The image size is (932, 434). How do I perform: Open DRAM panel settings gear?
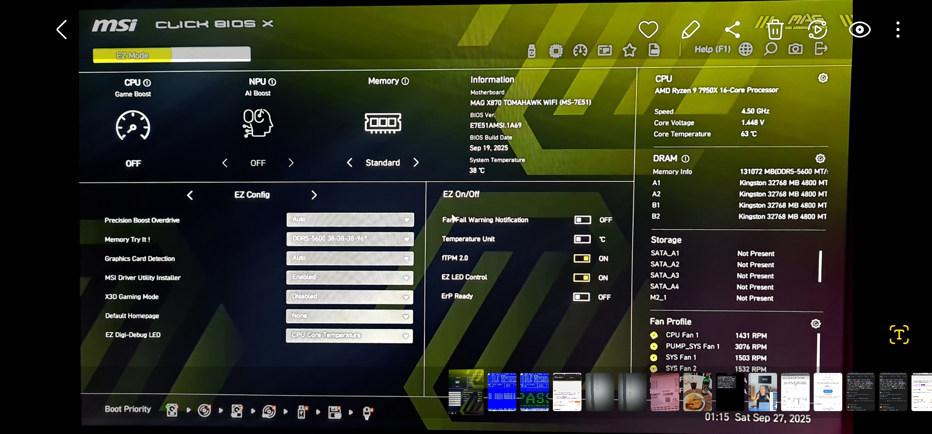coord(820,158)
